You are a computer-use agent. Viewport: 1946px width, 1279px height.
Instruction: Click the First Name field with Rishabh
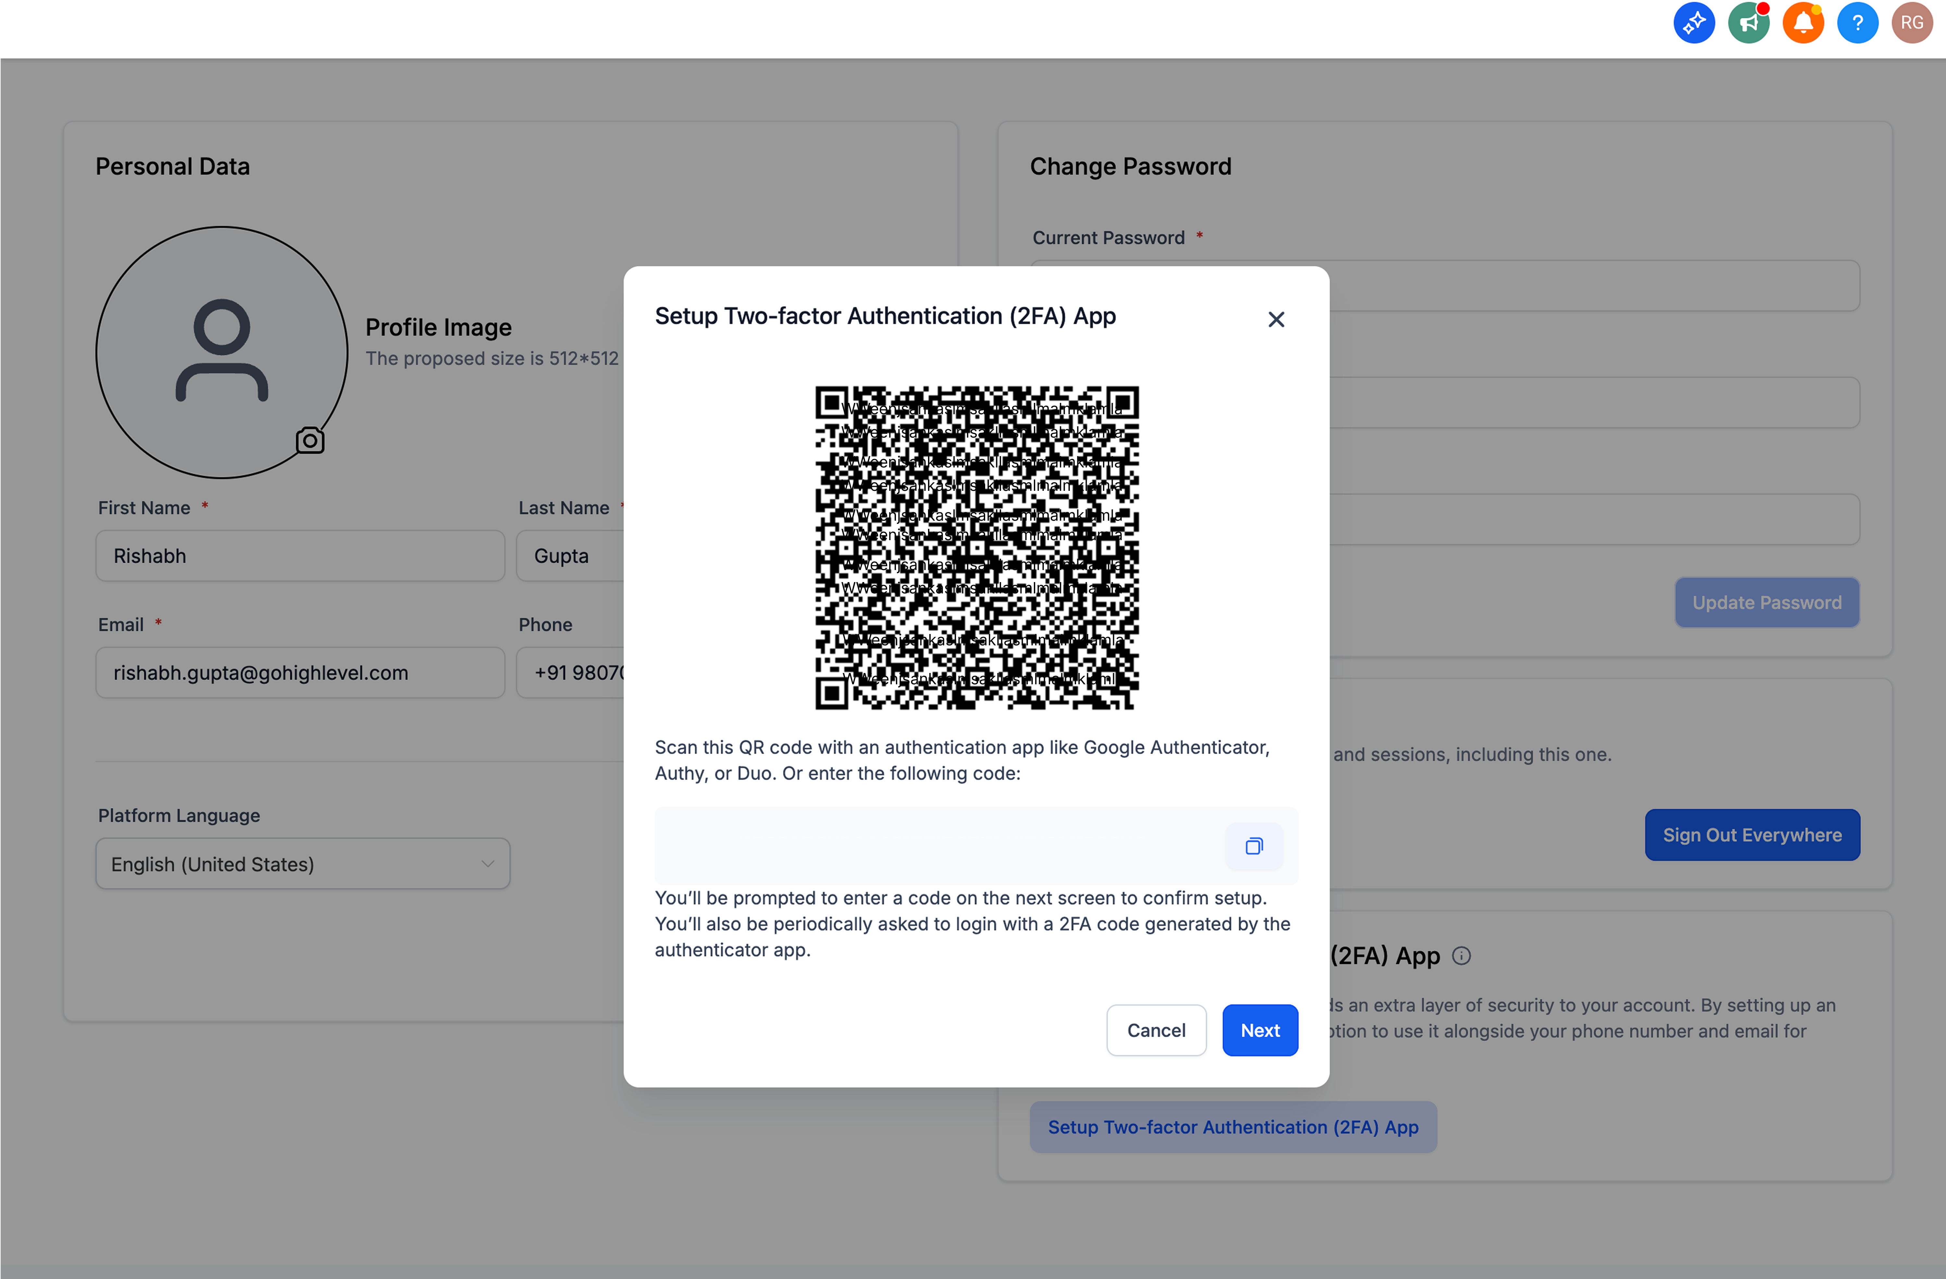click(x=300, y=556)
